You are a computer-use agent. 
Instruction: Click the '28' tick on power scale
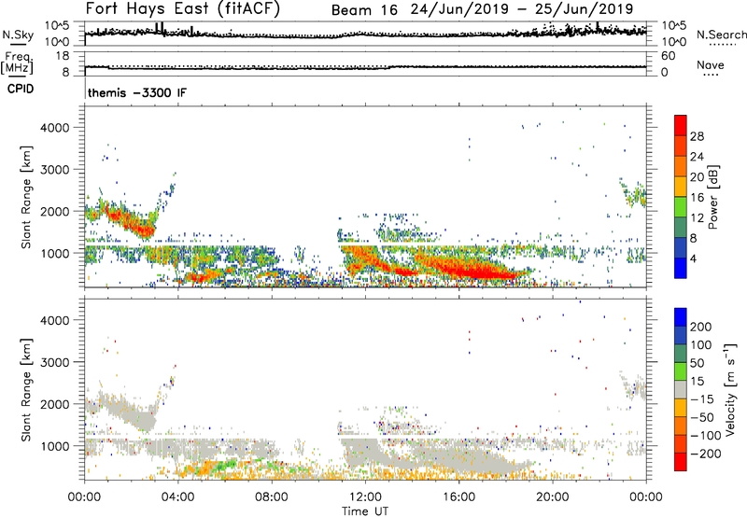[697, 136]
